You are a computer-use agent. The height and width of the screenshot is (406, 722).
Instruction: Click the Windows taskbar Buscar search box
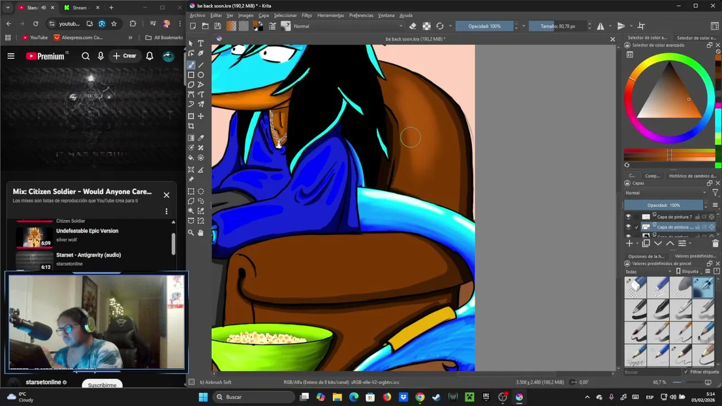coord(254,397)
